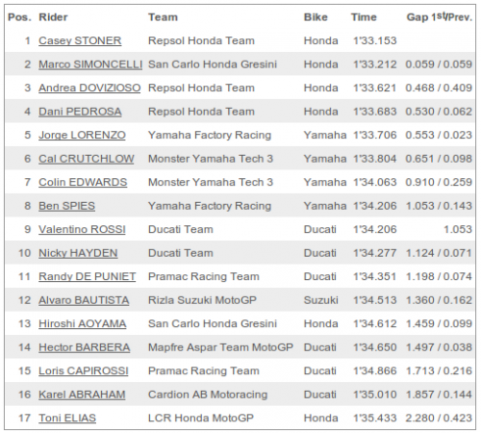The image size is (481, 433).
Task: Click the Nicky HAYDEN link
Action: tap(78, 253)
